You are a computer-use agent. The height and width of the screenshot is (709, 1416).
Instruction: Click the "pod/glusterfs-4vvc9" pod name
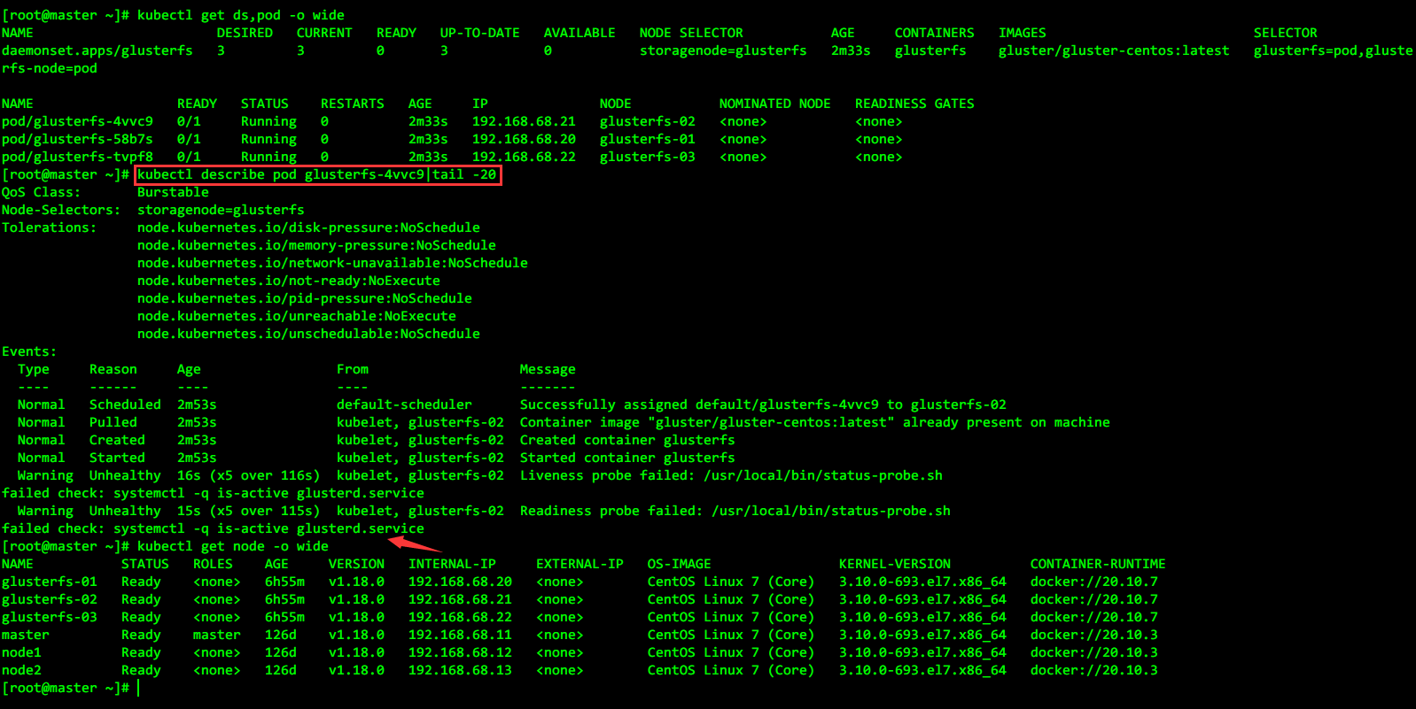tap(77, 121)
